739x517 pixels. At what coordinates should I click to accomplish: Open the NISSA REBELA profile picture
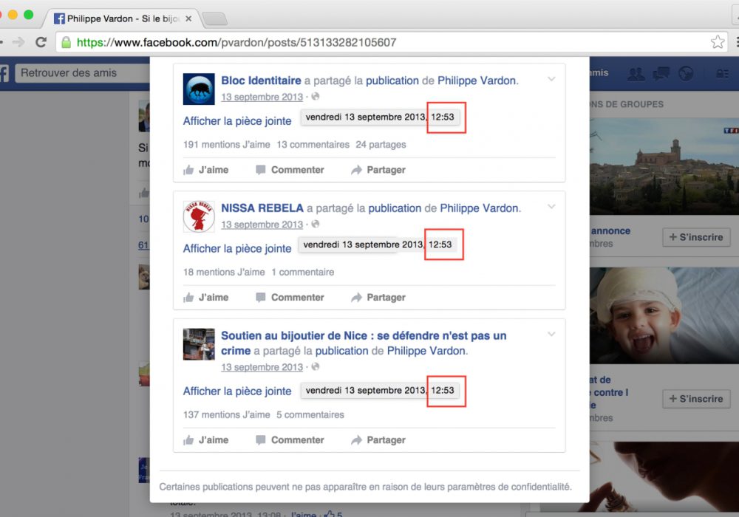tap(199, 216)
